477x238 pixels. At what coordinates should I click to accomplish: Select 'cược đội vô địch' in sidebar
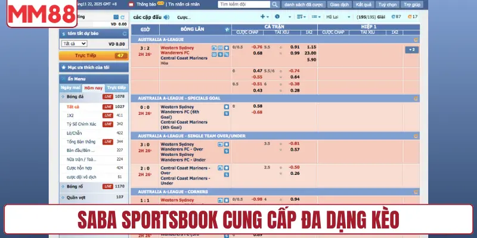[81, 177]
